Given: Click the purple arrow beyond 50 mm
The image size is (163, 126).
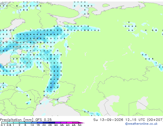Looking at the screenshot, I should (x=81, y=123).
